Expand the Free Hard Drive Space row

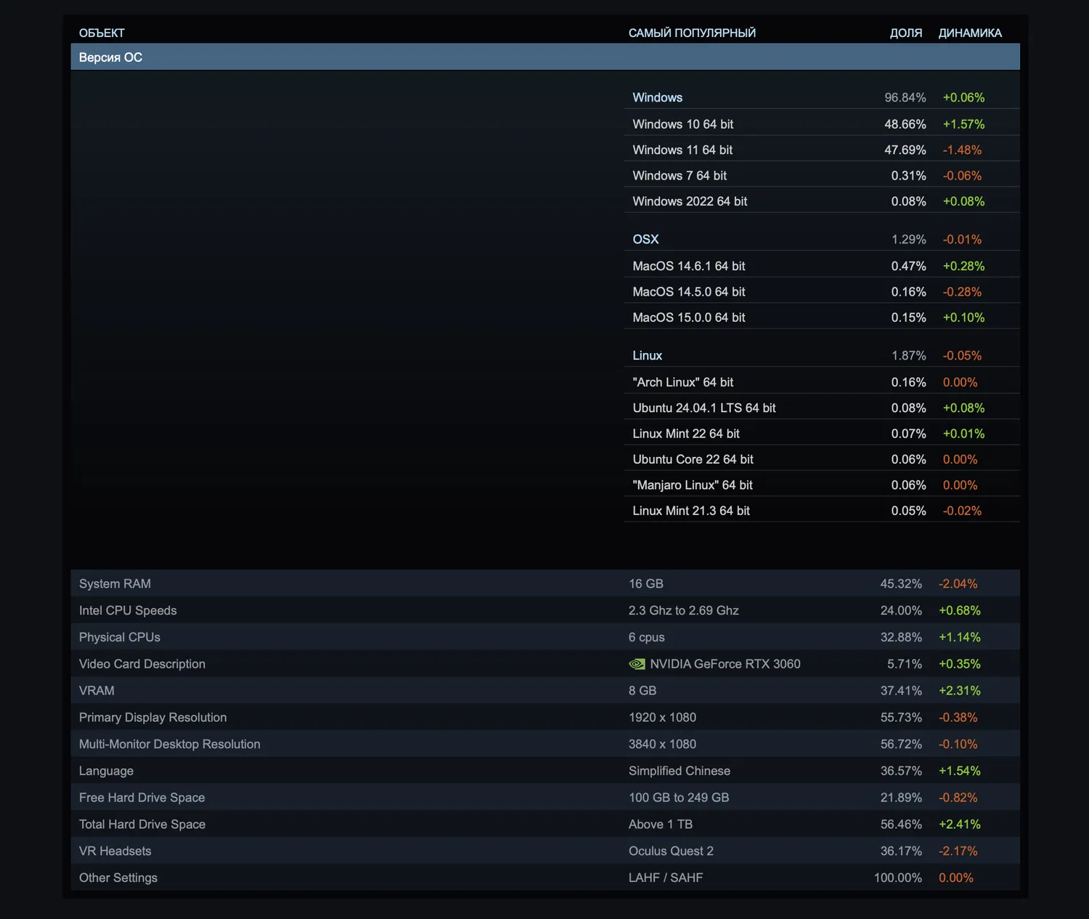pyautogui.click(x=545, y=798)
